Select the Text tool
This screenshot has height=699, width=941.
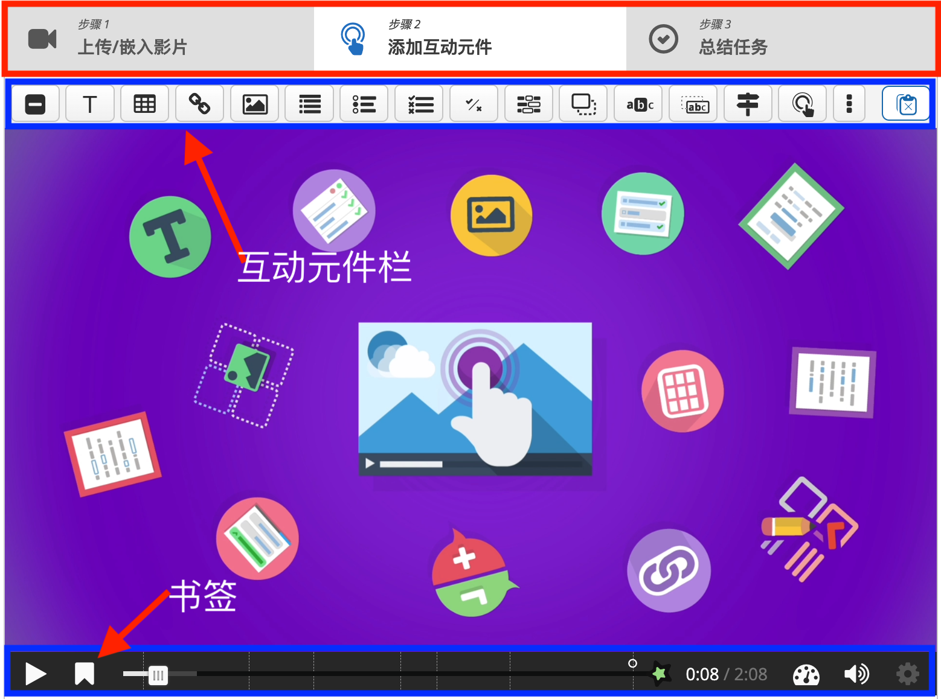tap(90, 103)
